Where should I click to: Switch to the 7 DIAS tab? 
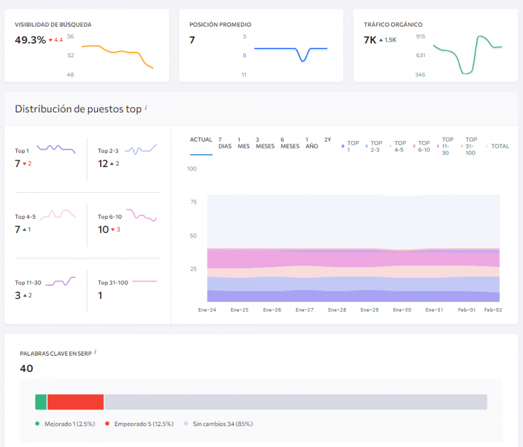tap(225, 142)
